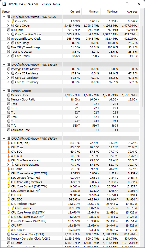Image resolution: width=145 pixels, height=248 pixels.
Task: Select the CPU Core temperature row
Action: point(70,147)
